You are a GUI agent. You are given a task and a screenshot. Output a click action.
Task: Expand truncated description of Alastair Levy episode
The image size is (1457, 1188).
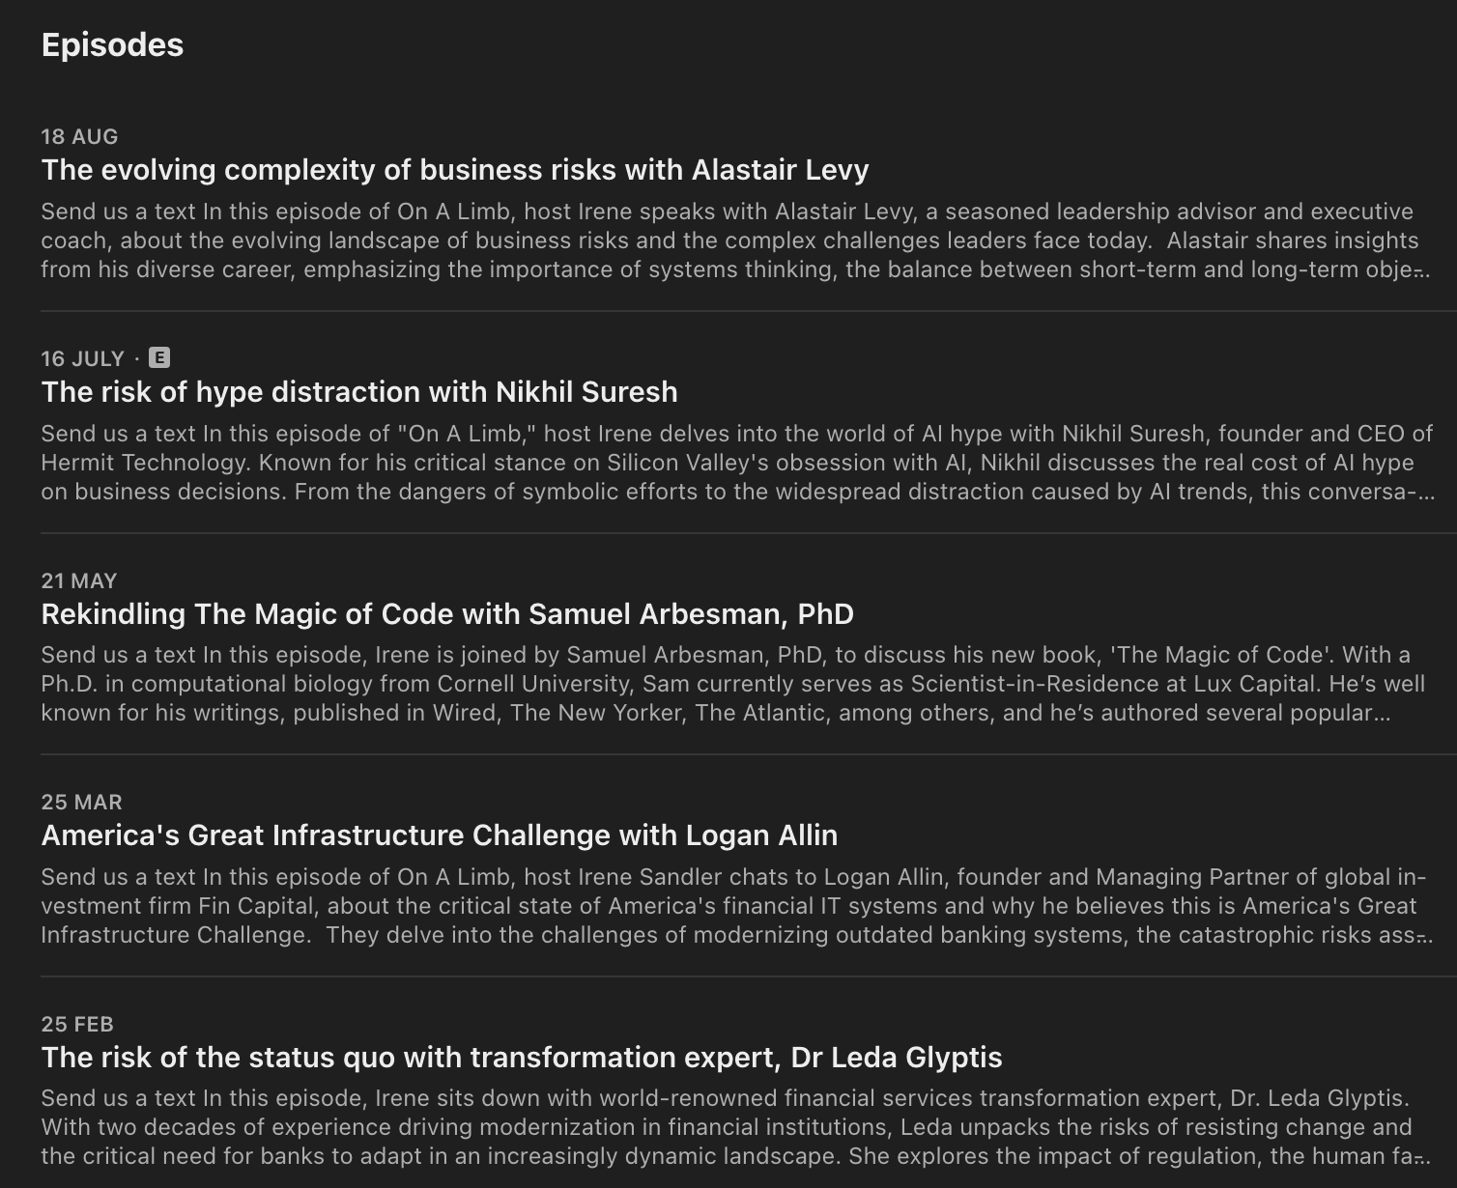[1420, 270]
